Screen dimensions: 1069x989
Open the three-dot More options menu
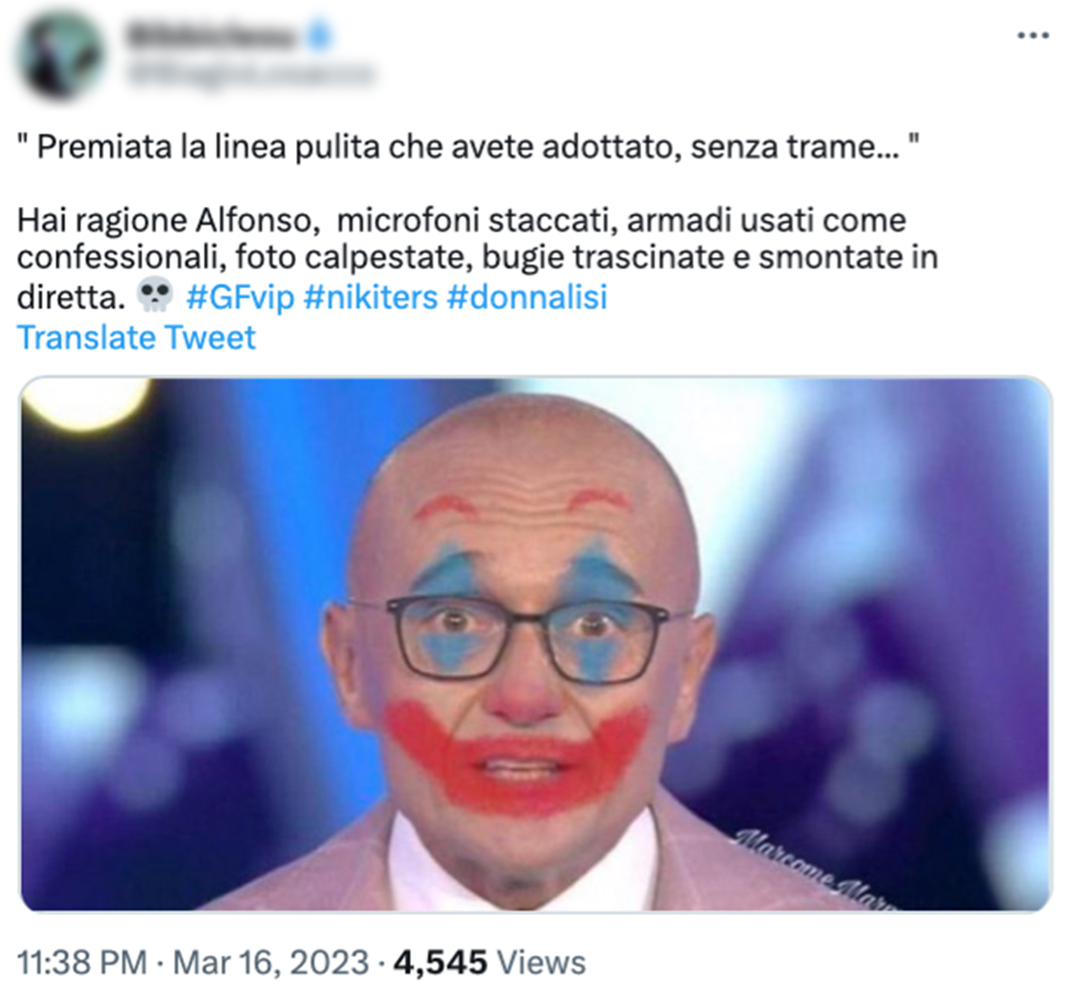pos(1032,35)
